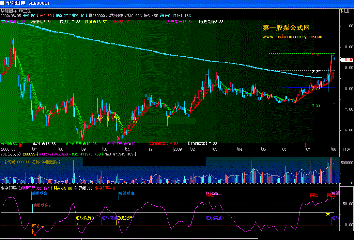The width and height of the screenshot is (354, 240).
Task: Click the 历史最低3.28 readout
Action: [x=211, y=22]
